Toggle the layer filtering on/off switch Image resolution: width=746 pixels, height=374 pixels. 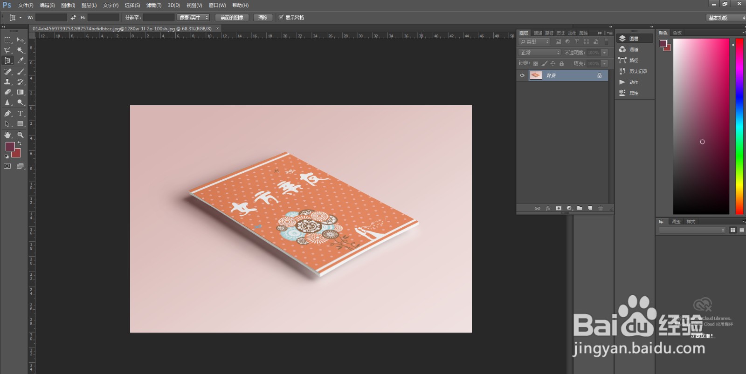(606, 41)
